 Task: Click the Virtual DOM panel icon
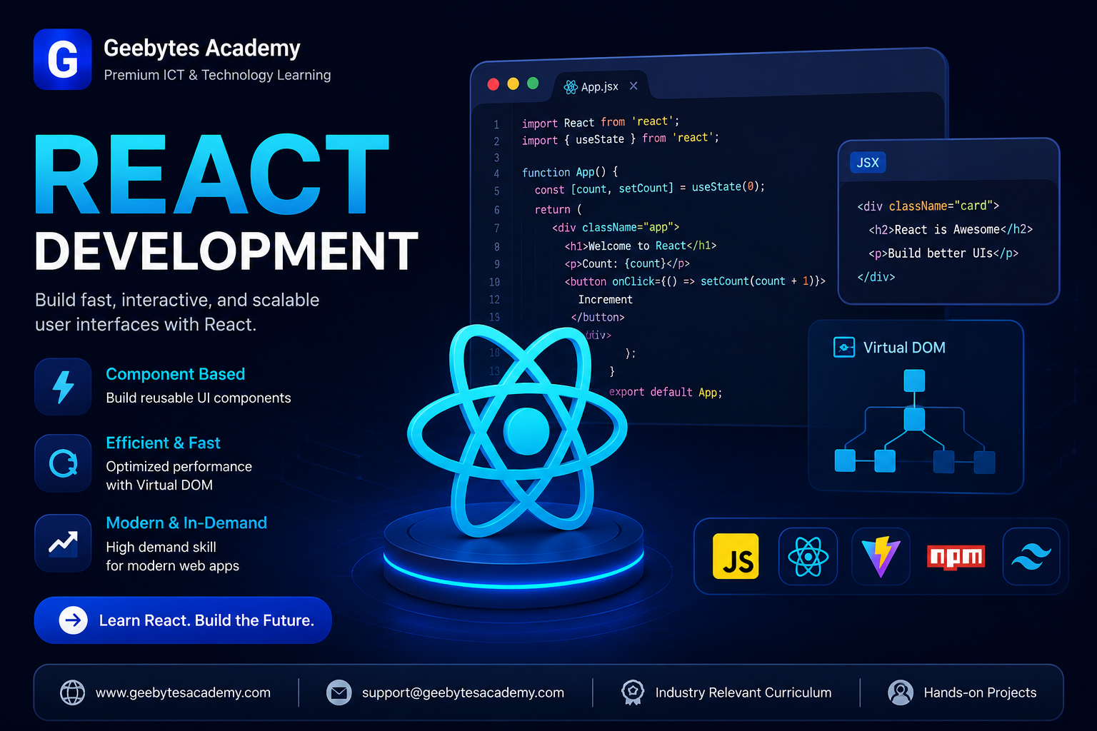coord(844,348)
